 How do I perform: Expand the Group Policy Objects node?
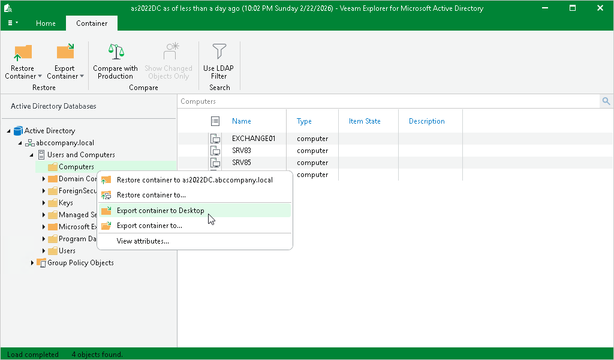[x=32, y=263]
